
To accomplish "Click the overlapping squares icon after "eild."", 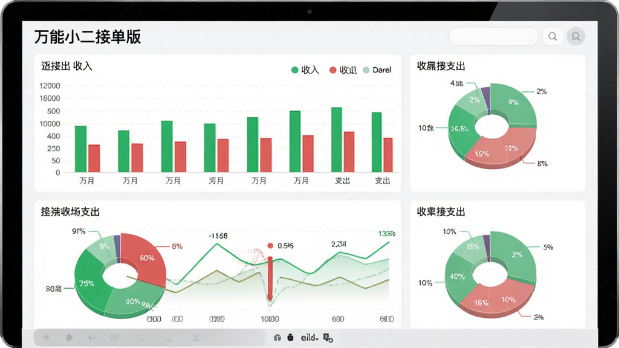I will pyautogui.click(x=328, y=338).
